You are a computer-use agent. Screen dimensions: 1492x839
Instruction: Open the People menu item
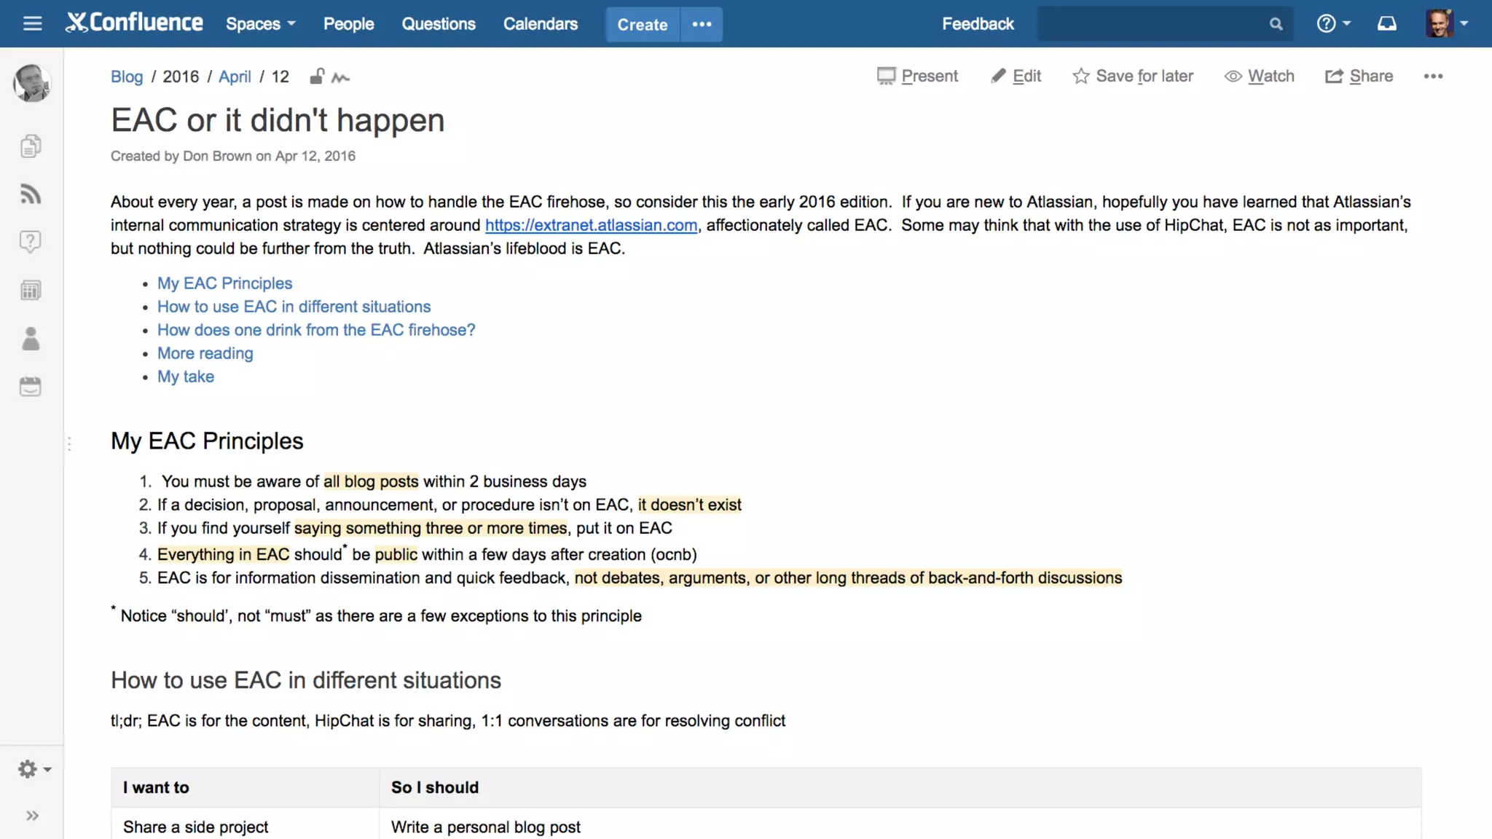point(348,24)
